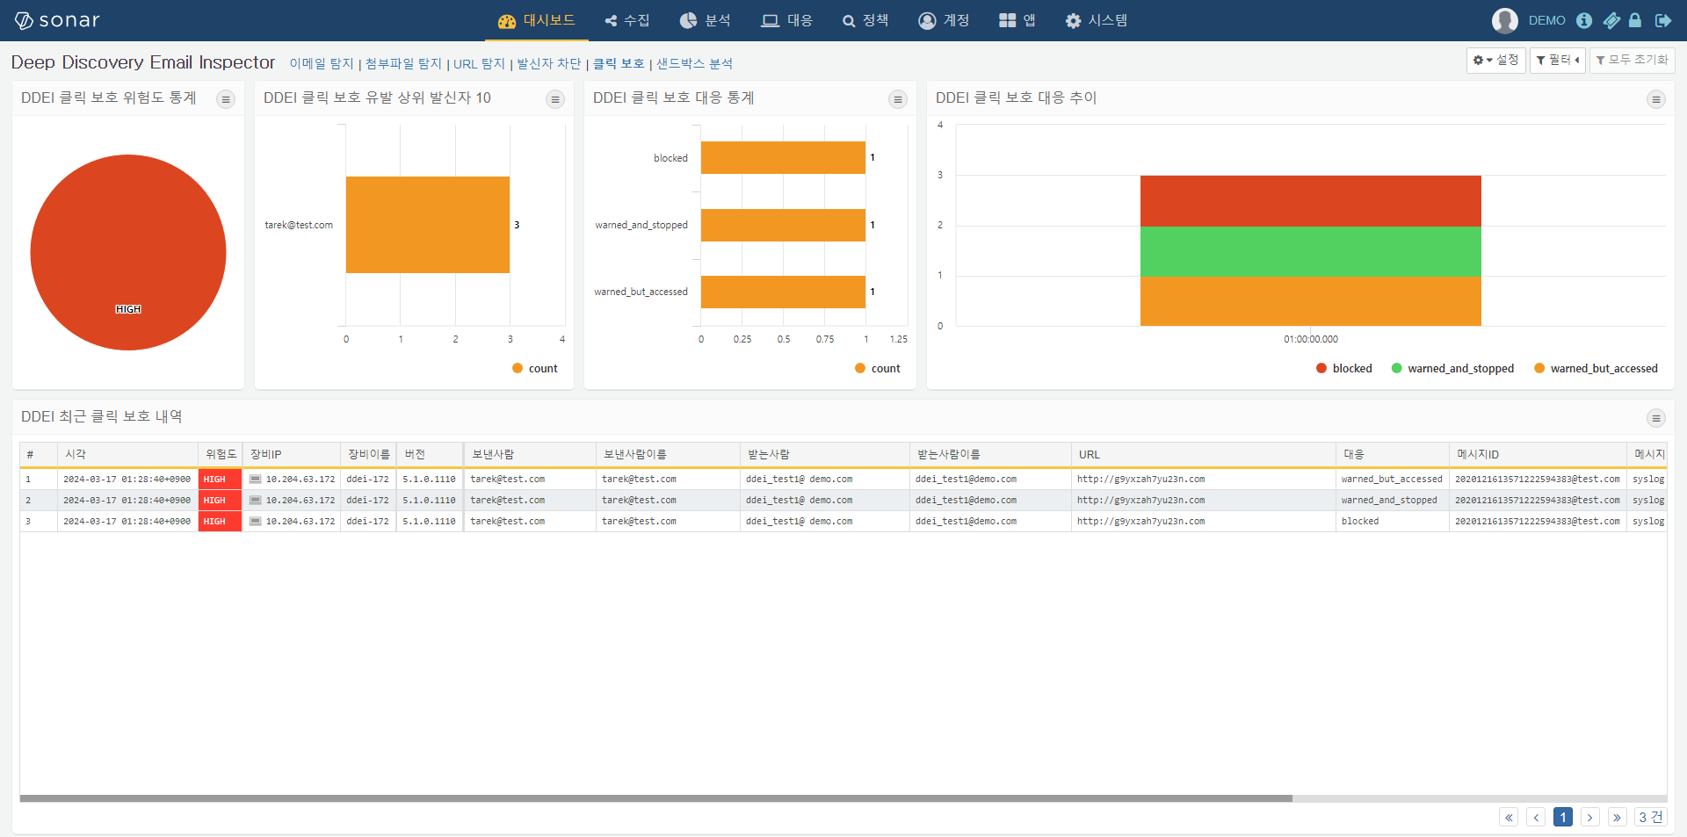
Task: Go to next page
Action: tap(1589, 818)
